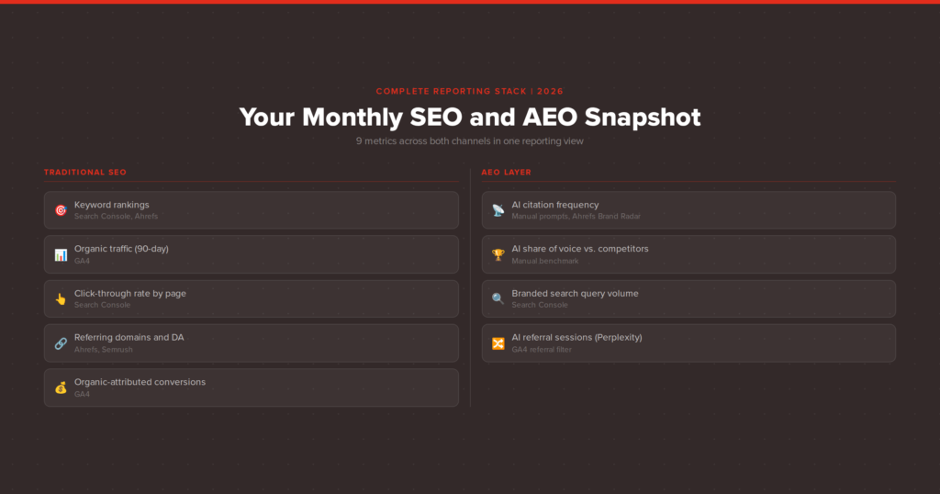
Task: Click the pointing hand icon for Click-through rate
Action: (61, 299)
